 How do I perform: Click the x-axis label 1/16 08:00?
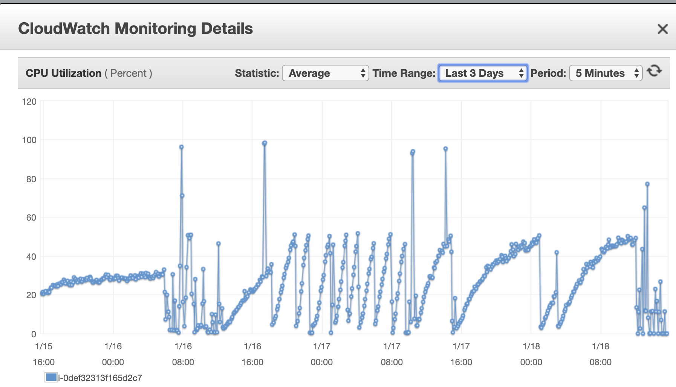[x=183, y=354]
